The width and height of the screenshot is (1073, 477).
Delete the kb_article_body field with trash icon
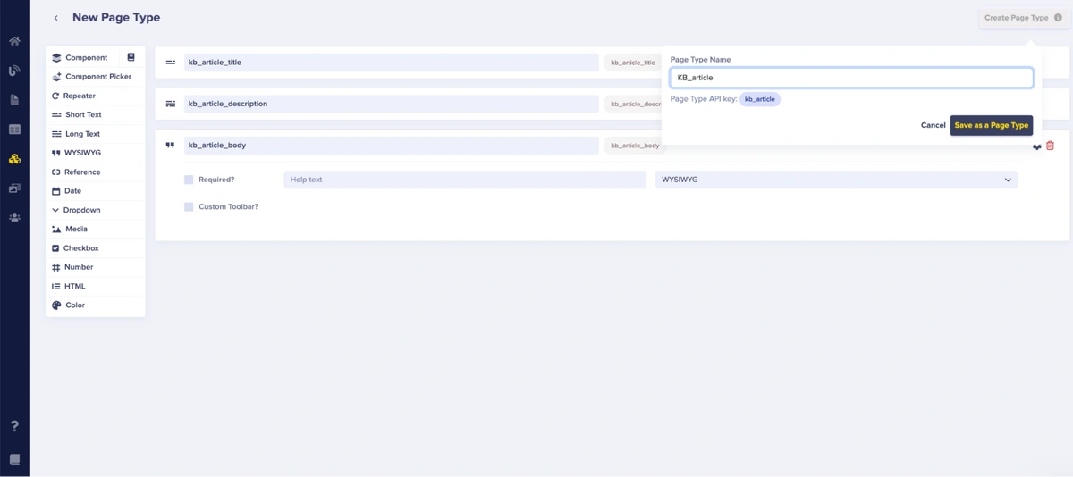pyautogui.click(x=1050, y=146)
